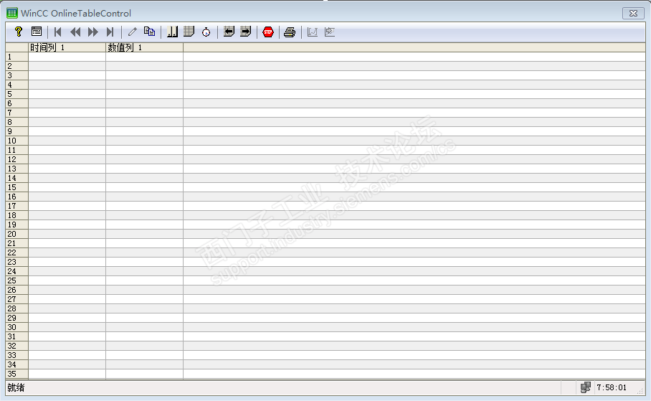651x401 pixels.
Task: Select row header 15
Action: pyautogui.click(x=17, y=187)
